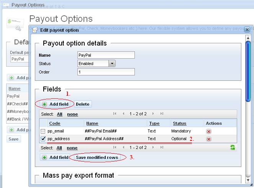Uncheck the pp_address row checkbox
The image size is (254, 188).
43,139
